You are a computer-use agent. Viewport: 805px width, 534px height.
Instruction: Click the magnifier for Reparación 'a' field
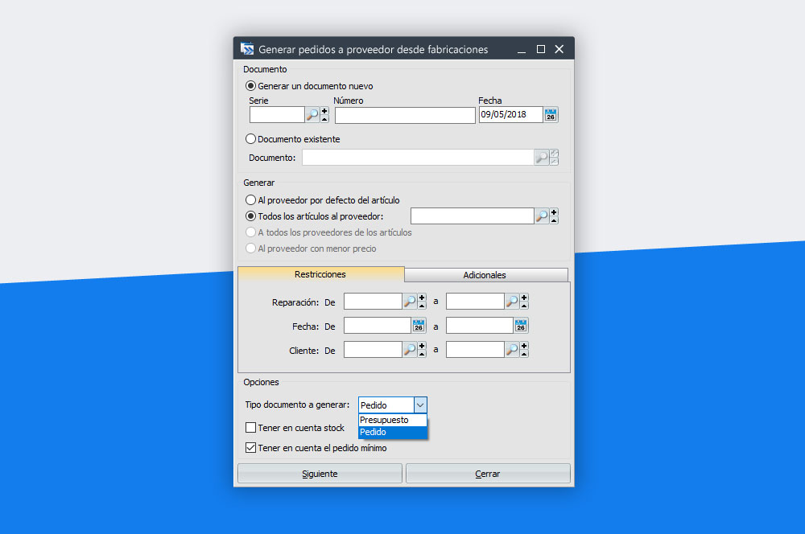pos(512,302)
